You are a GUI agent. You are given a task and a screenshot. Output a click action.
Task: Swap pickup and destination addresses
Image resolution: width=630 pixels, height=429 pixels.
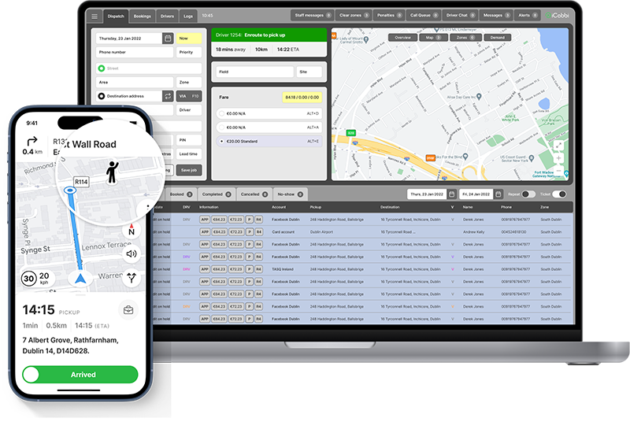pyautogui.click(x=168, y=96)
